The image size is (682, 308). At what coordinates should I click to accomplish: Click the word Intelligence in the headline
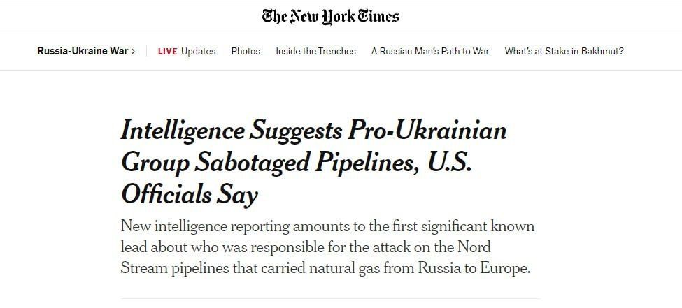click(184, 131)
